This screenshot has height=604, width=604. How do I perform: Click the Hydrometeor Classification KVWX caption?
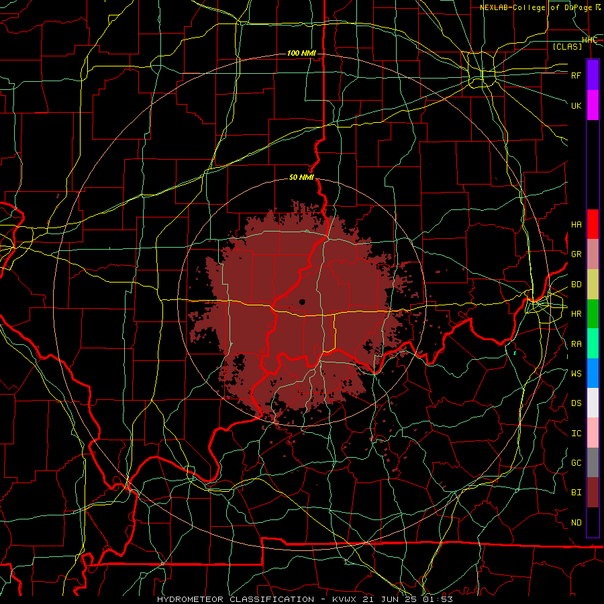click(305, 599)
